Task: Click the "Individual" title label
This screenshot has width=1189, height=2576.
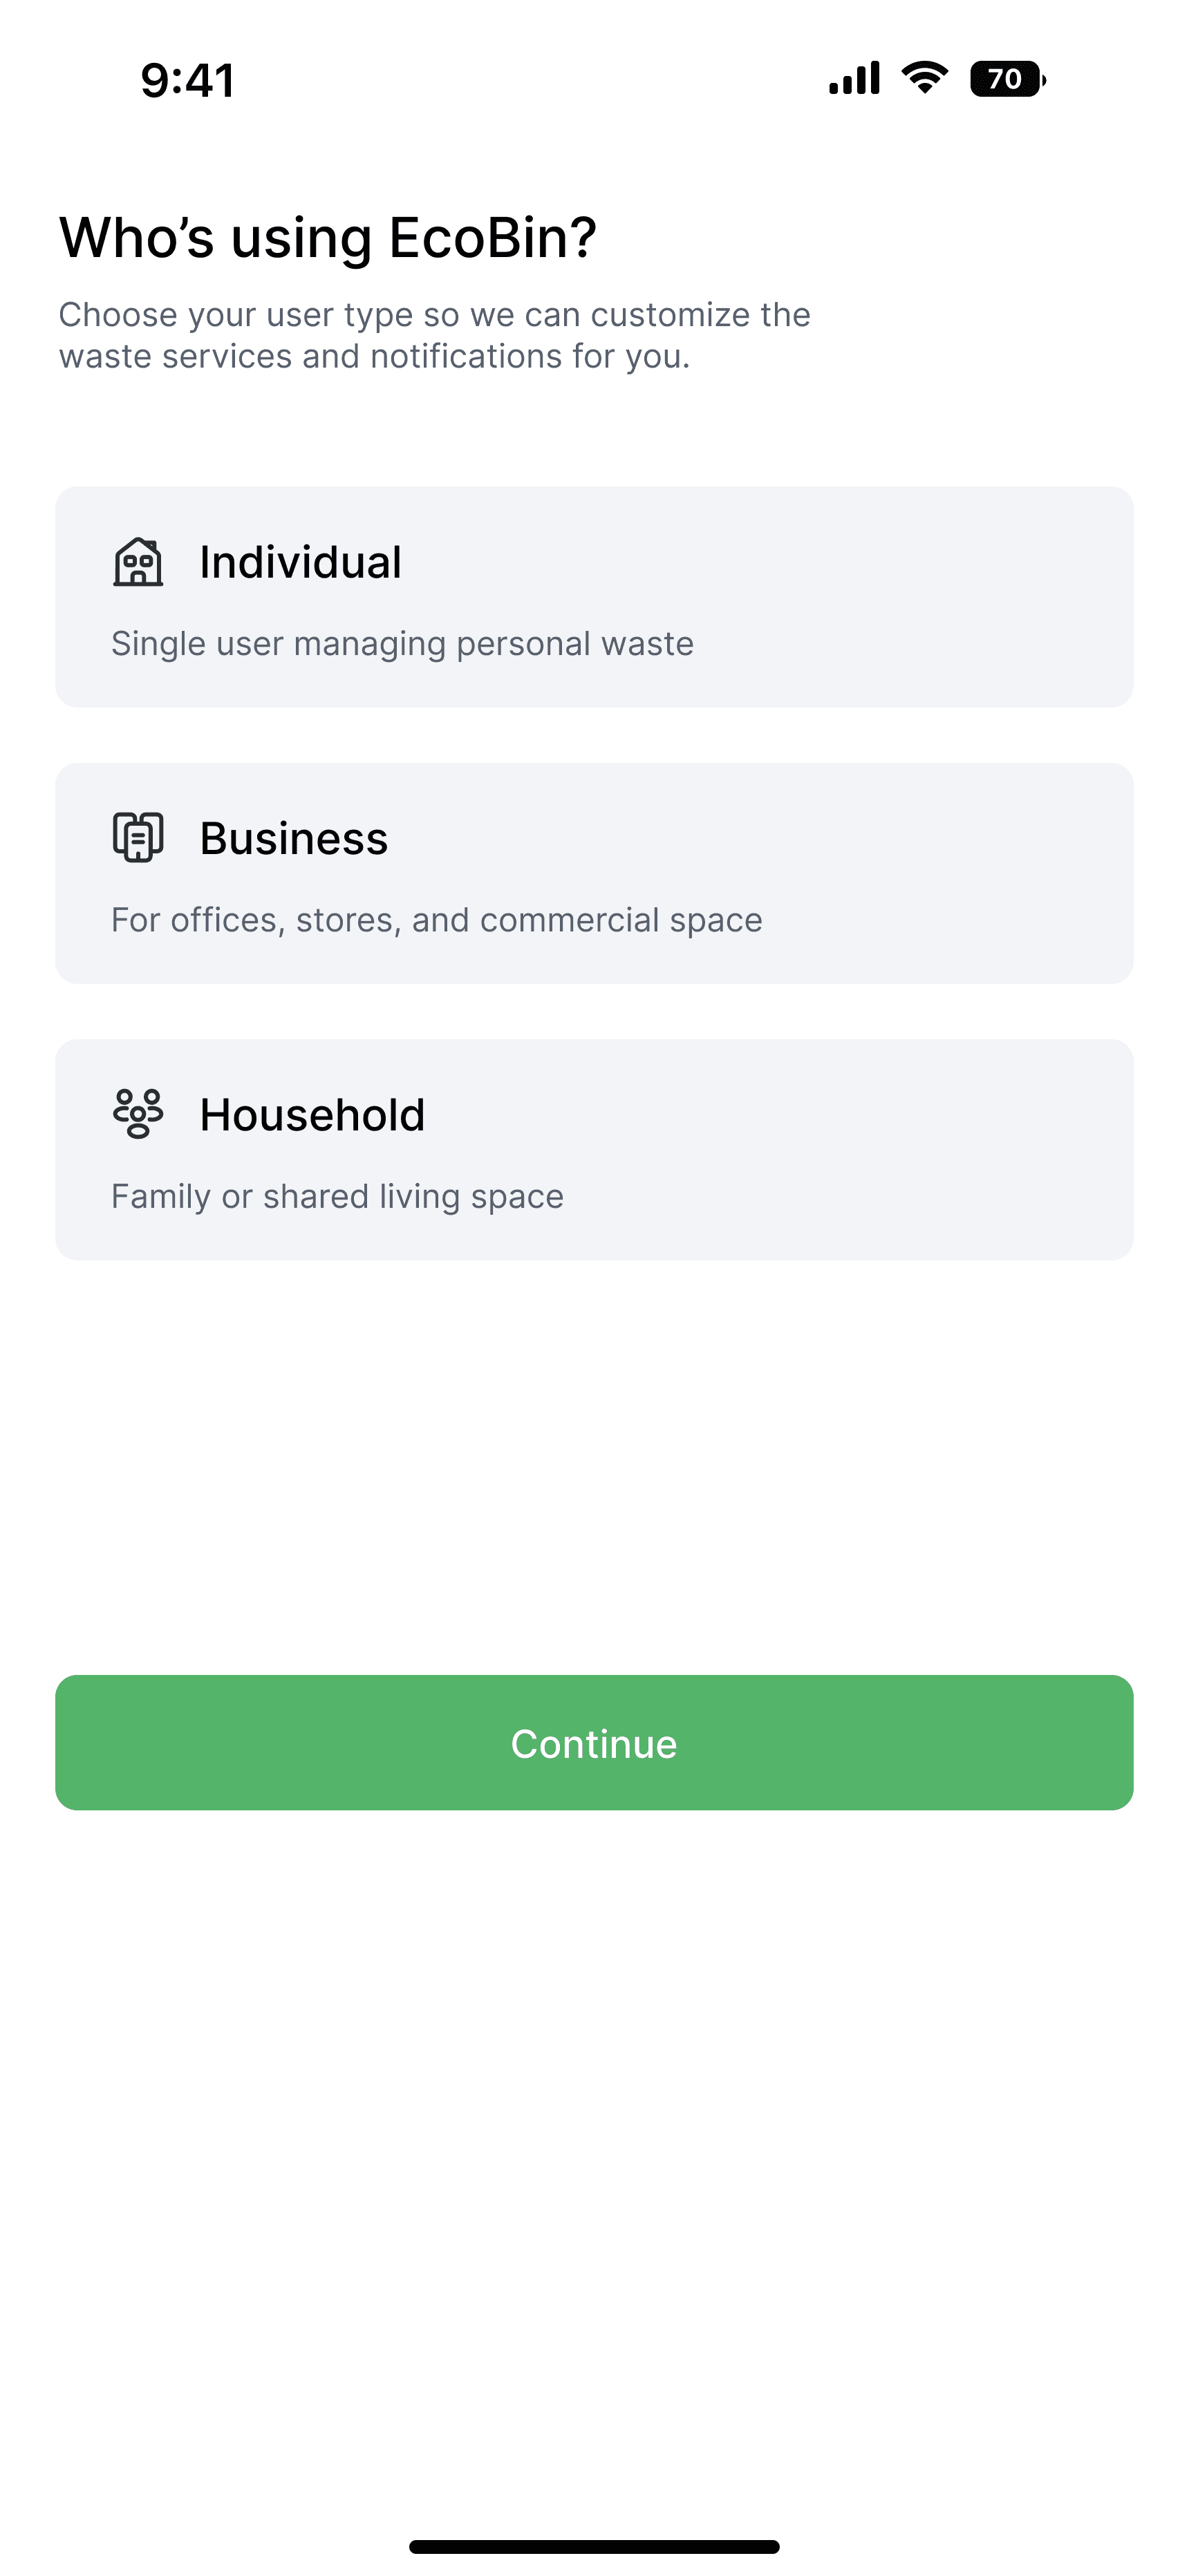Action: coord(300,562)
